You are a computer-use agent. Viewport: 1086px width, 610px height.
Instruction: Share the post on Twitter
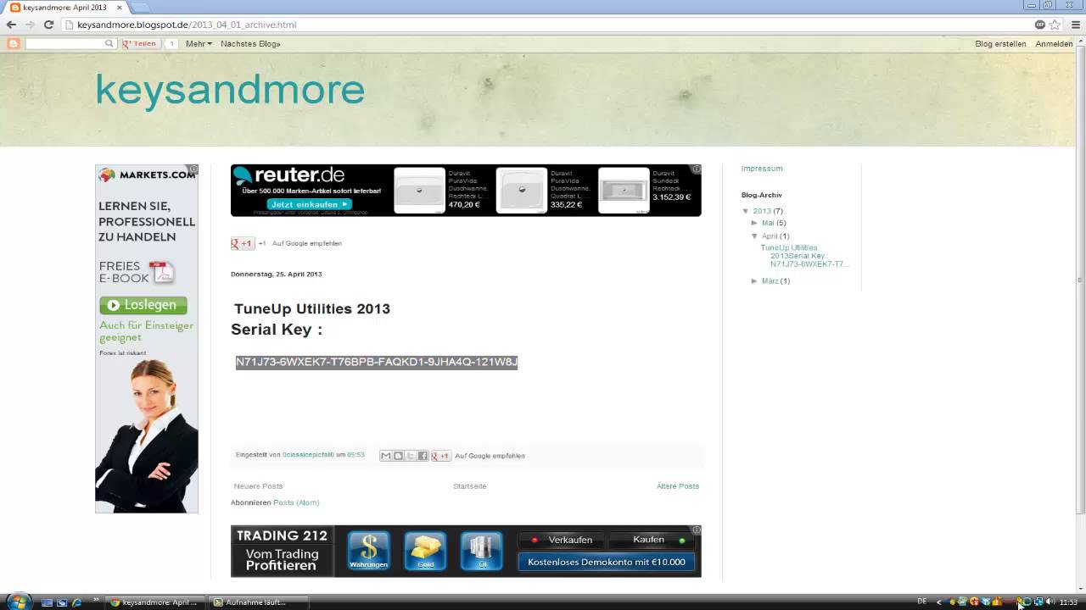pyautogui.click(x=410, y=456)
